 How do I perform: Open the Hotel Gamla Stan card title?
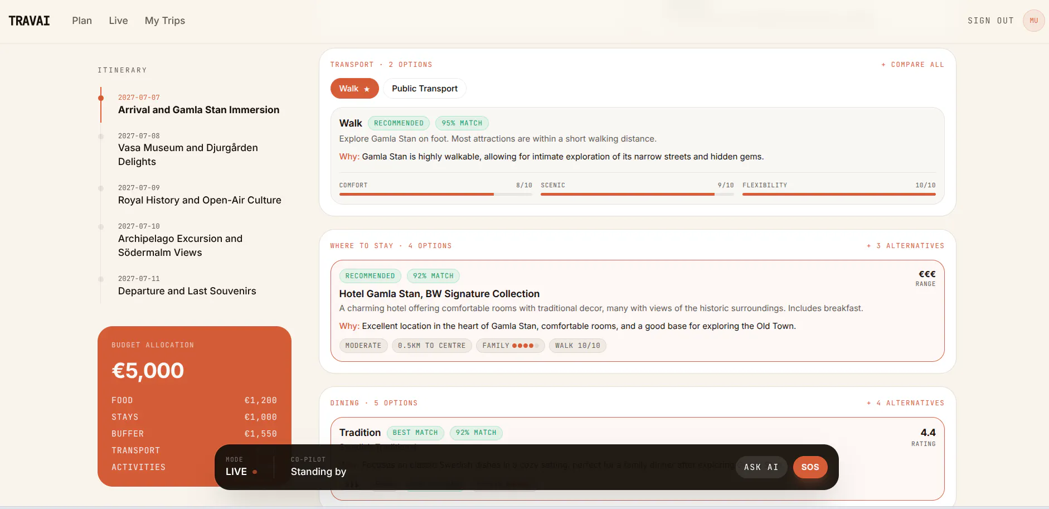439,294
